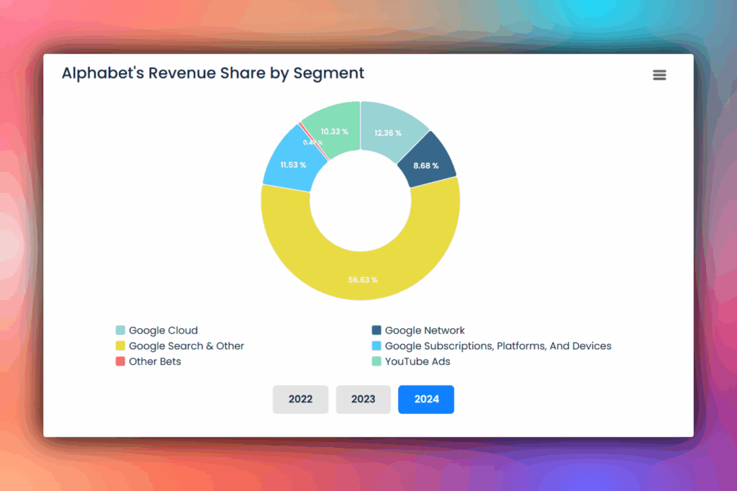Click the YouTube Ads legend label text
737x491 pixels.
pos(417,361)
